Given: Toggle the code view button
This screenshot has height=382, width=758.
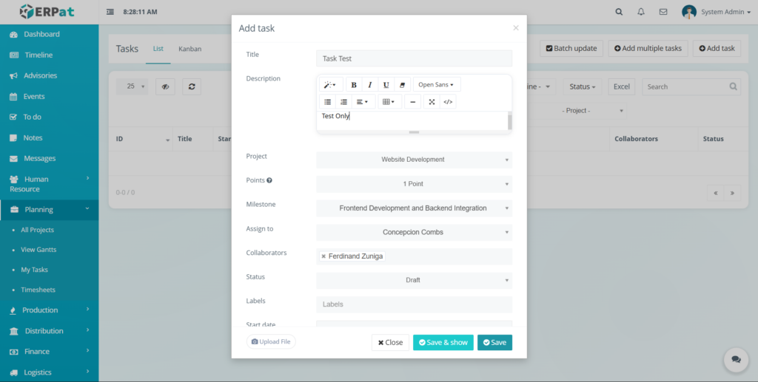Looking at the screenshot, I should click(448, 102).
